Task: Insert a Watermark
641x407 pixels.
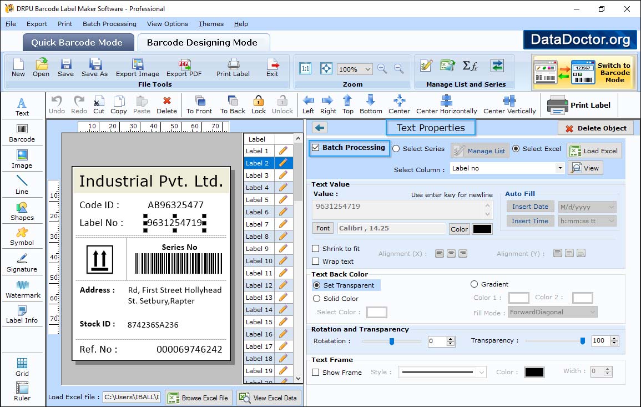Action: point(23,289)
